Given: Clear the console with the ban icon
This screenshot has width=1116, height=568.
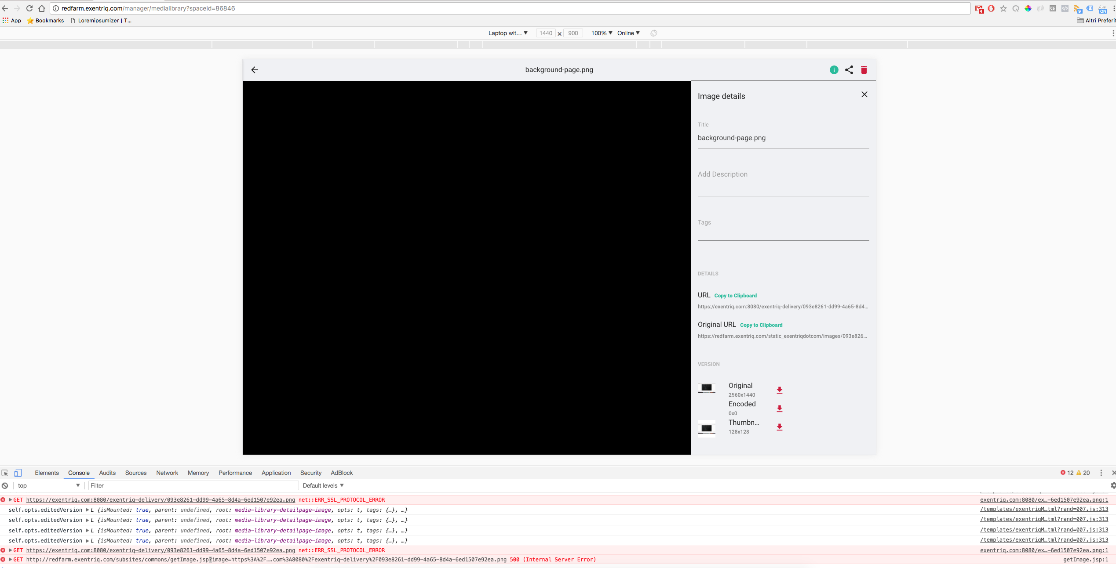Looking at the screenshot, I should [5, 485].
